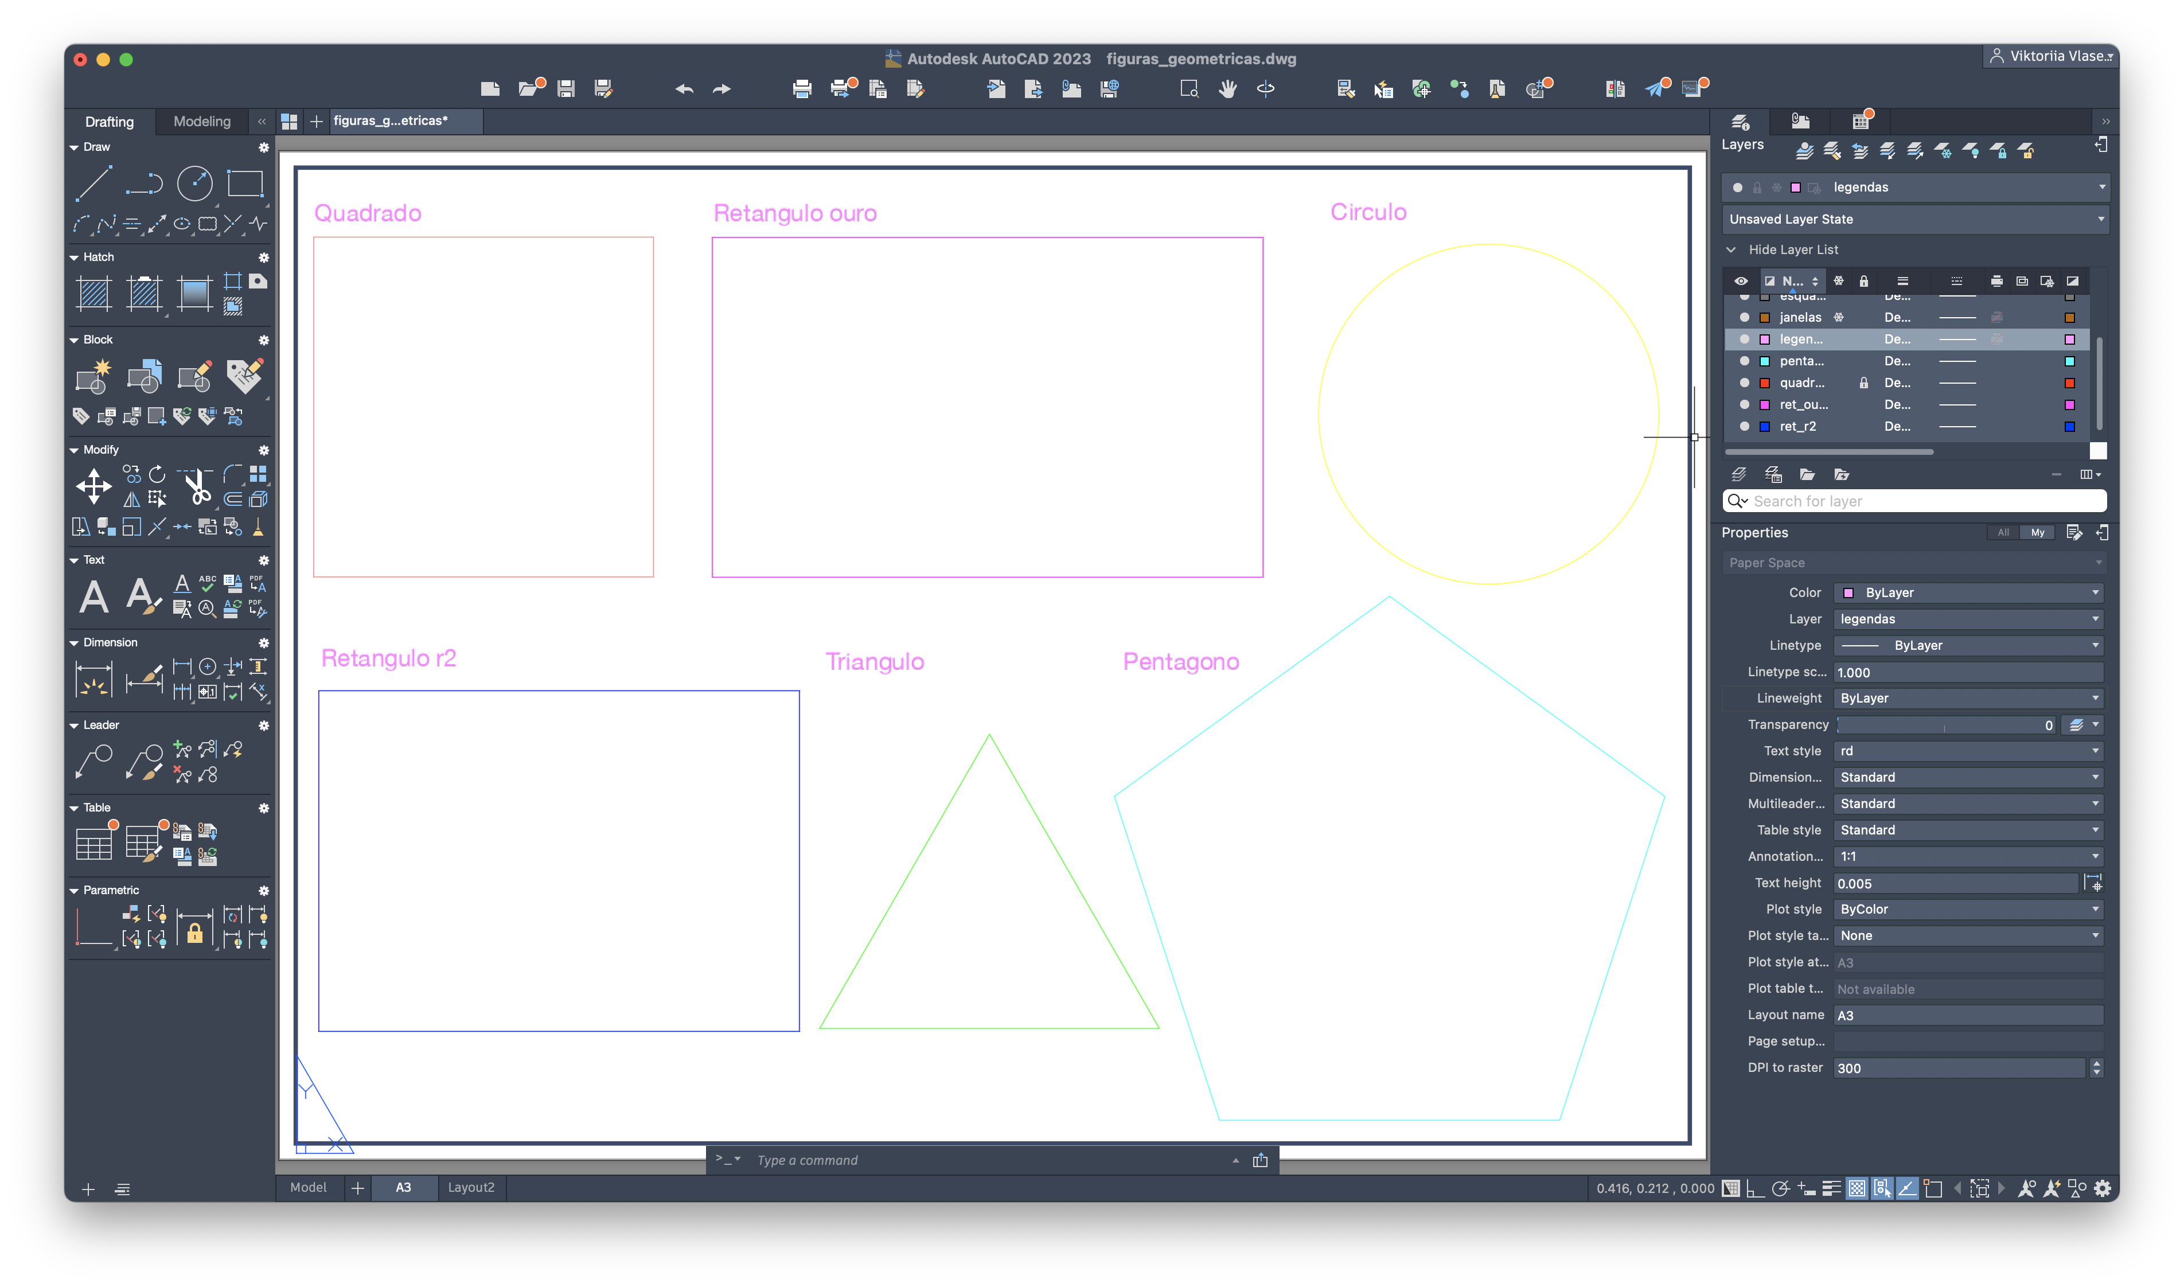The height and width of the screenshot is (1287, 2184).
Task: Switch to the Layout2 tab
Action: [x=471, y=1187]
